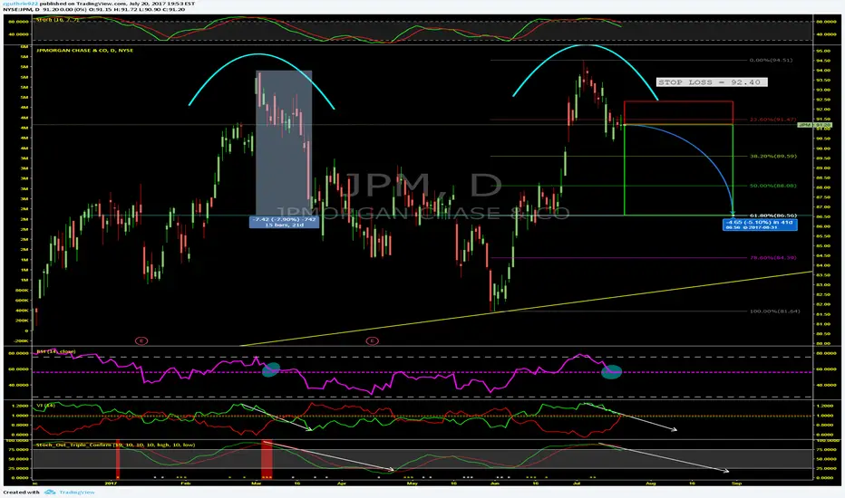The height and width of the screenshot is (498, 845).
Task: Click the 50.00%(88.08) Fibonacci level label
Action: (x=772, y=186)
